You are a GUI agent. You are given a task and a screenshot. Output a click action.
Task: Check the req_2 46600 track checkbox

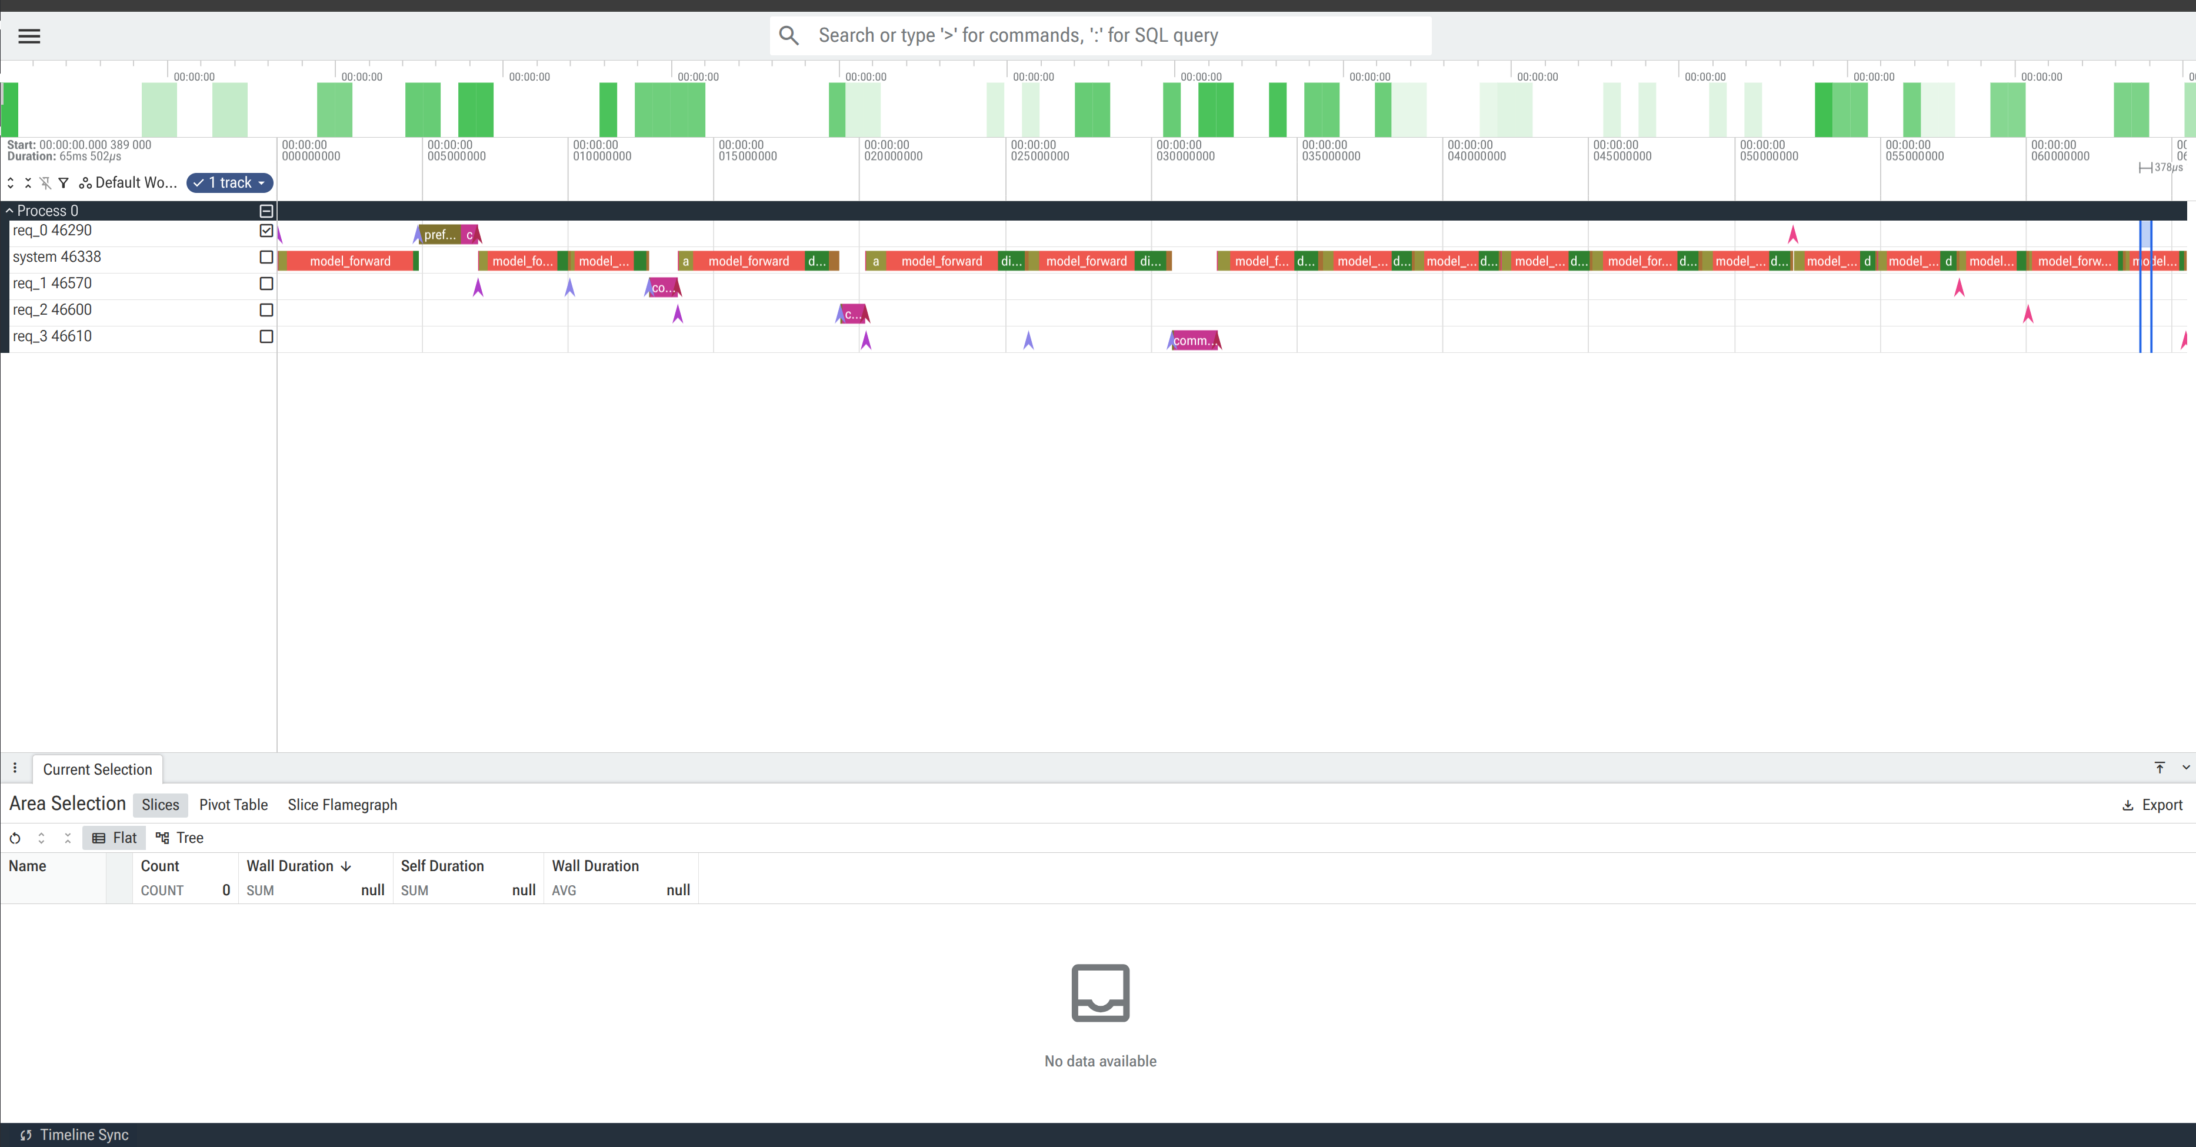266,310
